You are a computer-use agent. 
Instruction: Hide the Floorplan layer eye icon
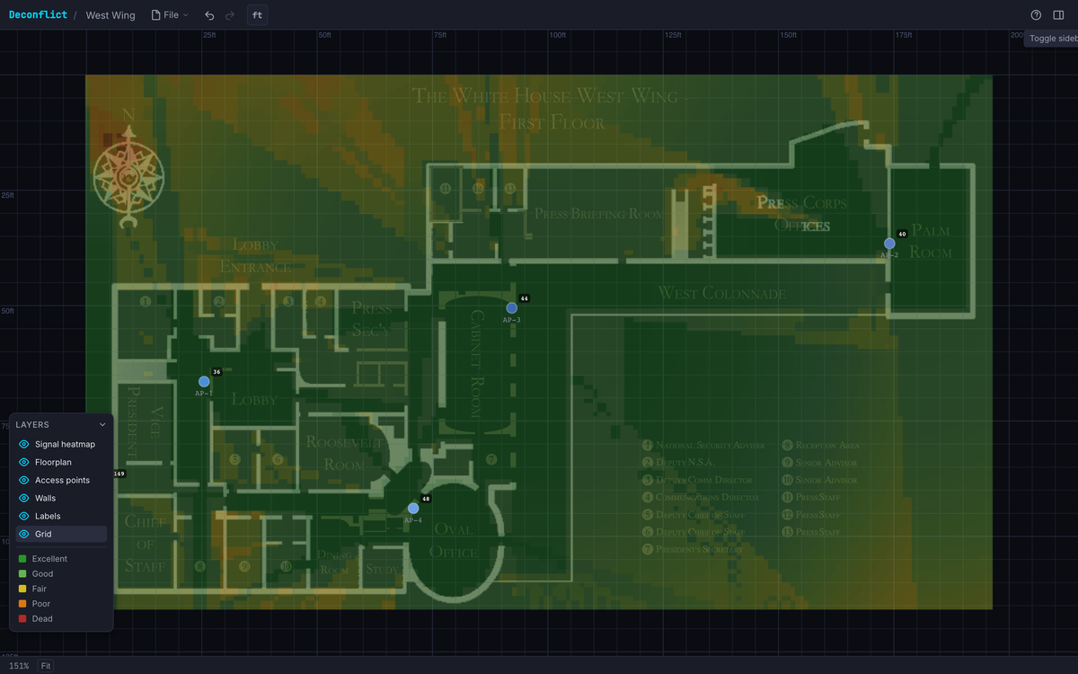24,462
